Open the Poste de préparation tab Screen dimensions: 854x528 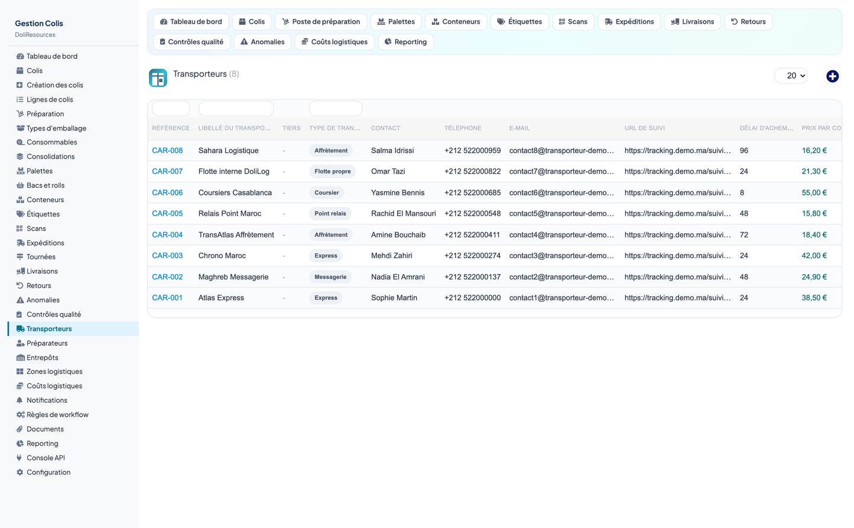point(321,22)
